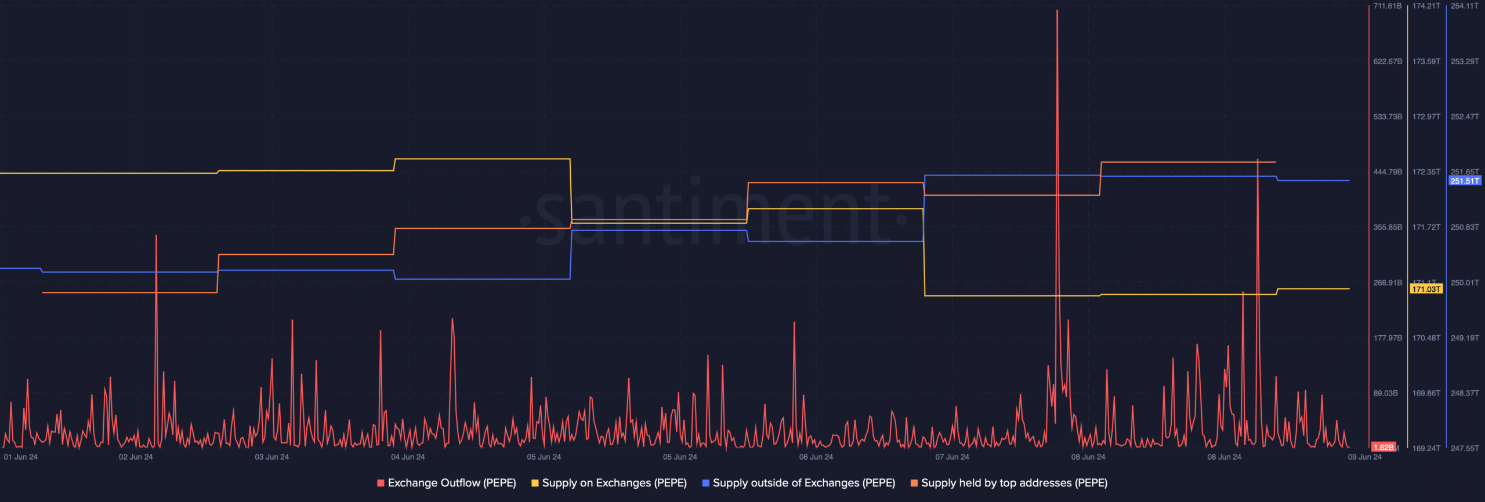This screenshot has height=502, width=1485.
Task: Click the 173.59T axis value
Action: (1426, 61)
